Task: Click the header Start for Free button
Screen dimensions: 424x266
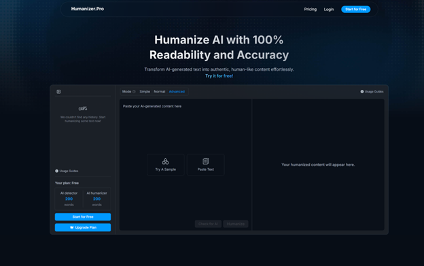Action: tap(355, 10)
